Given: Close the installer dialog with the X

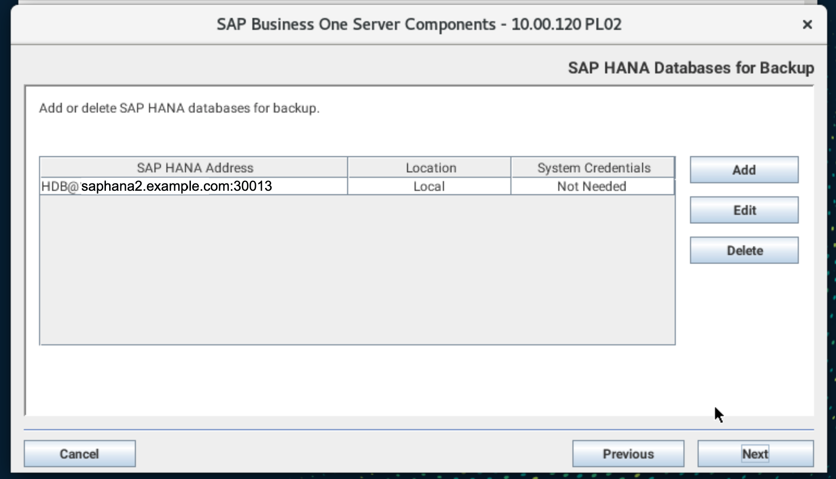Looking at the screenshot, I should pyautogui.click(x=807, y=24).
